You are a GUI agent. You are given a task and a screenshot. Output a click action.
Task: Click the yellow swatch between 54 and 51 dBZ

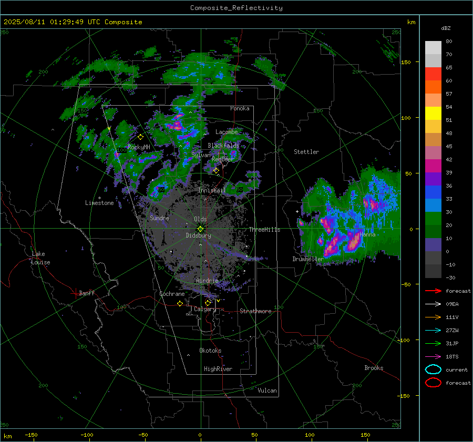[x=433, y=114]
